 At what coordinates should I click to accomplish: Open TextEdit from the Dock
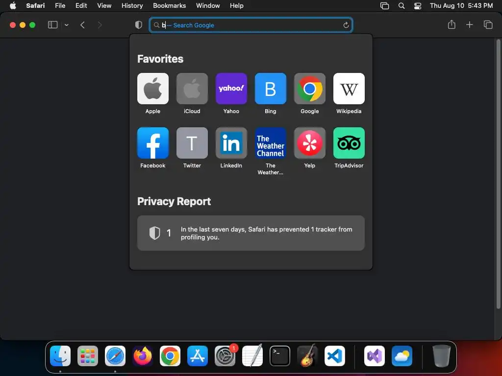tap(252, 356)
